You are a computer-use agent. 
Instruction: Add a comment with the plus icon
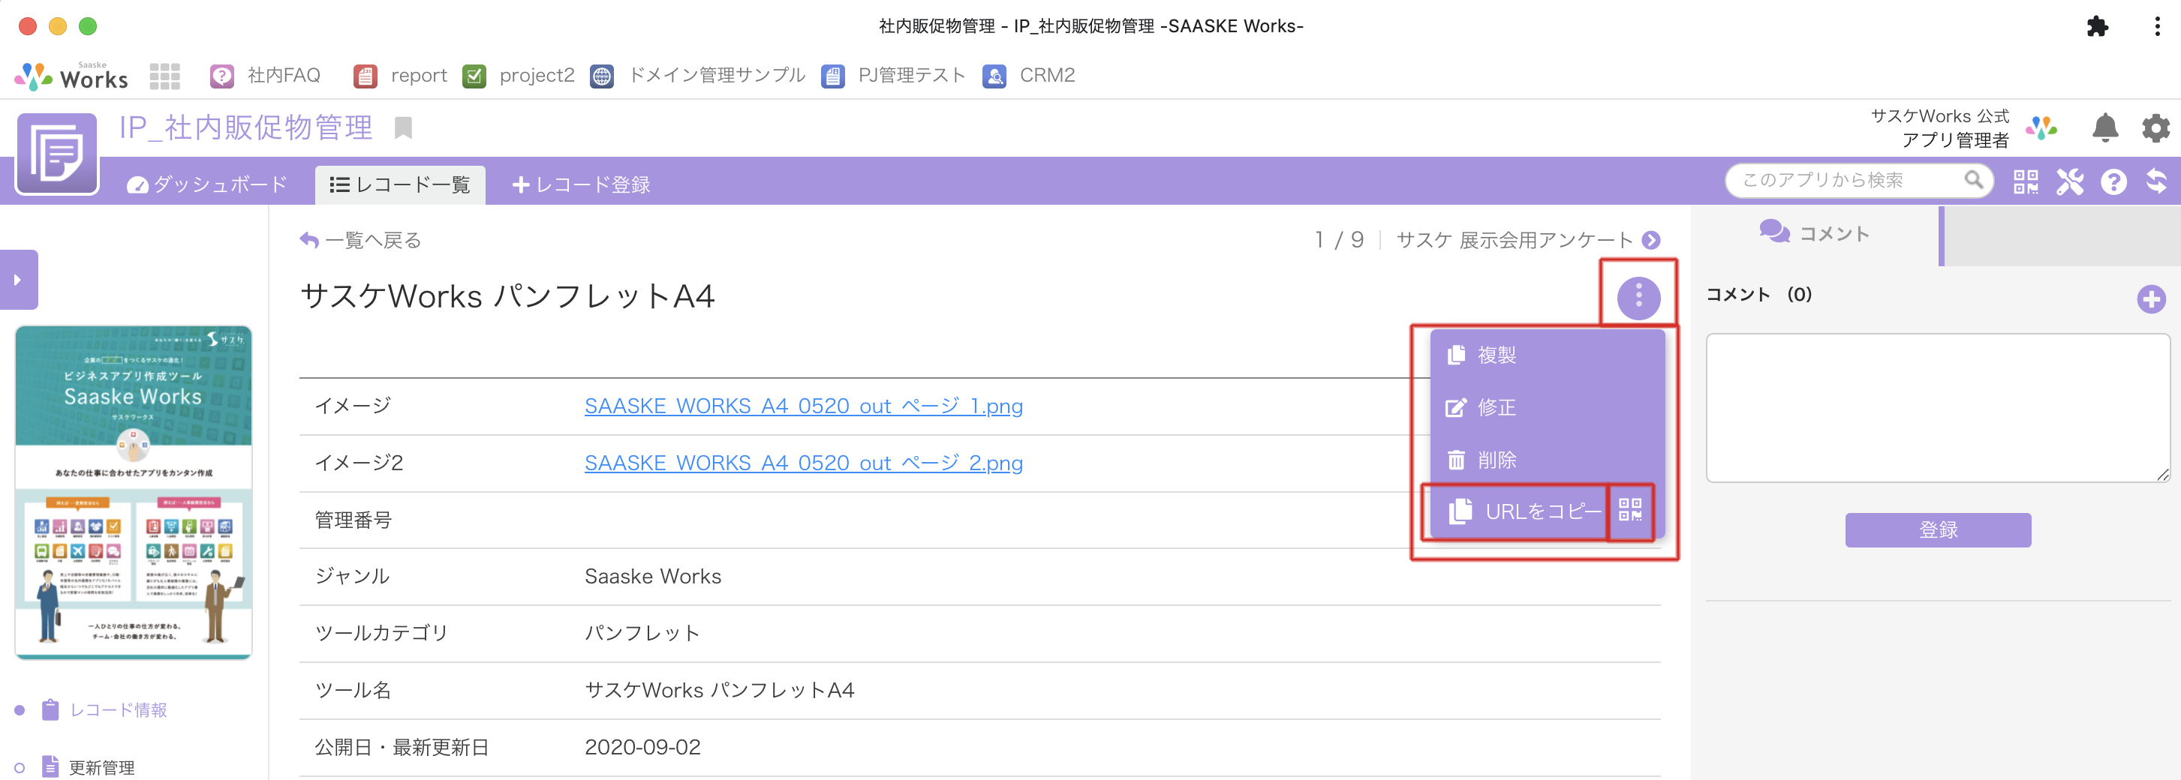2152,298
